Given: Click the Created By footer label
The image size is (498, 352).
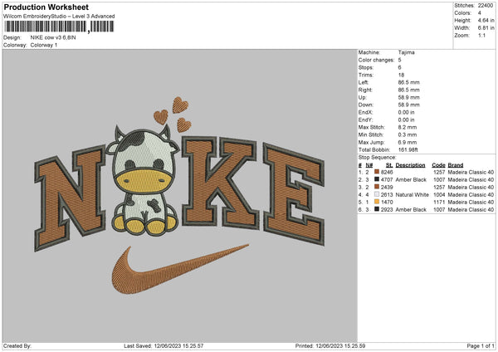Looking at the screenshot, I should click(17, 346).
